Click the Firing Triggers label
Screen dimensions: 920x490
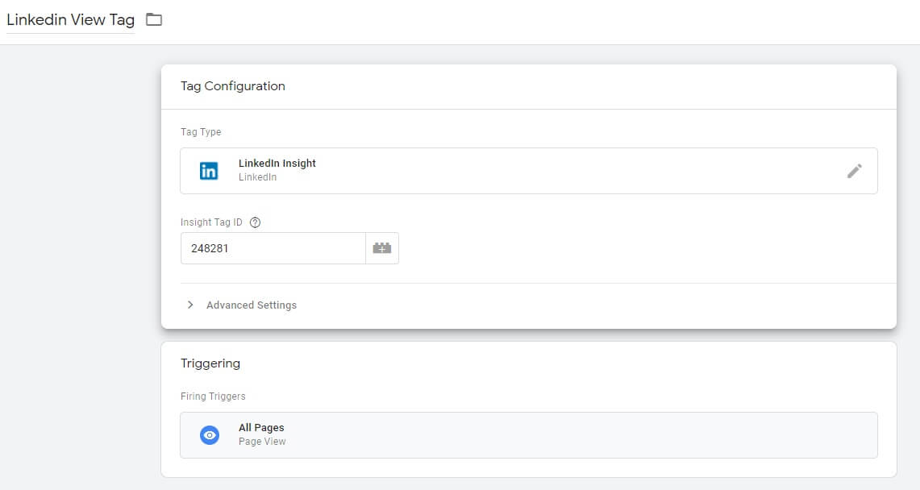(213, 397)
